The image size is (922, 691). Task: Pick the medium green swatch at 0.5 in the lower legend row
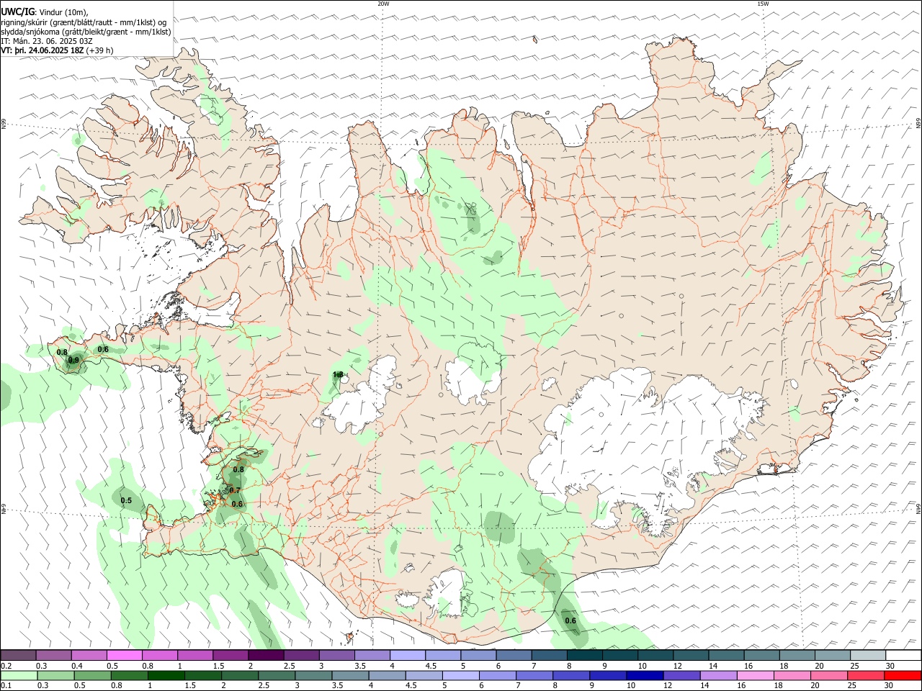[x=92, y=675]
